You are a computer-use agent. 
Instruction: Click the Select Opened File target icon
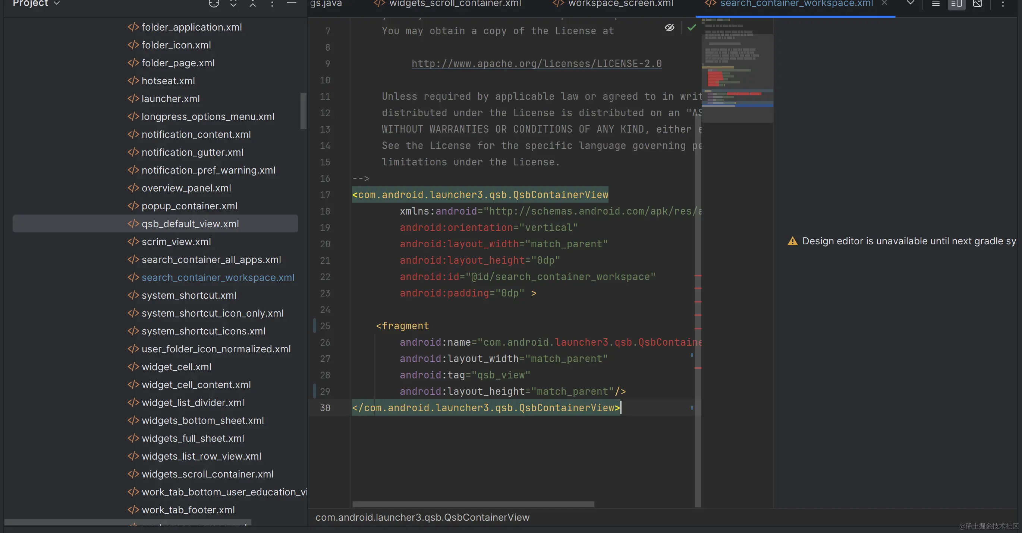click(x=214, y=3)
